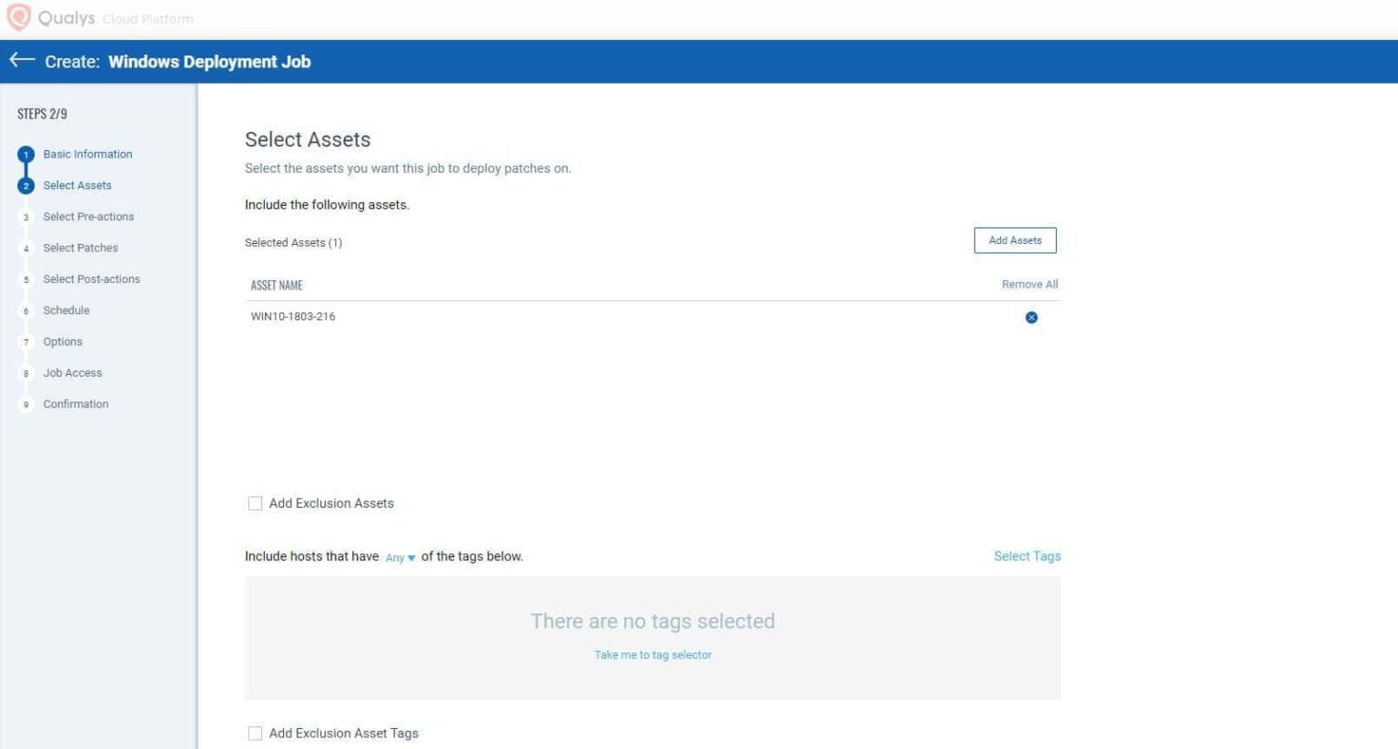Viewport: 1398px width, 749px height.
Task: Click the Remove All link
Action: point(1028,284)
